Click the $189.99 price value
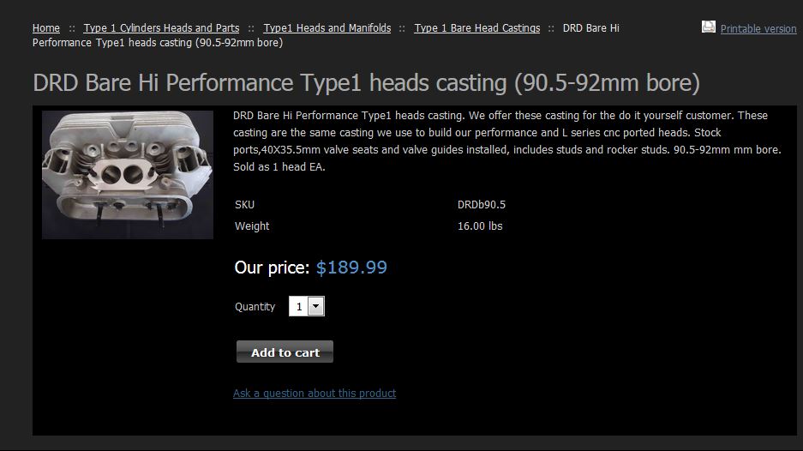The image size is (803, 451). (x=351, y=268)
